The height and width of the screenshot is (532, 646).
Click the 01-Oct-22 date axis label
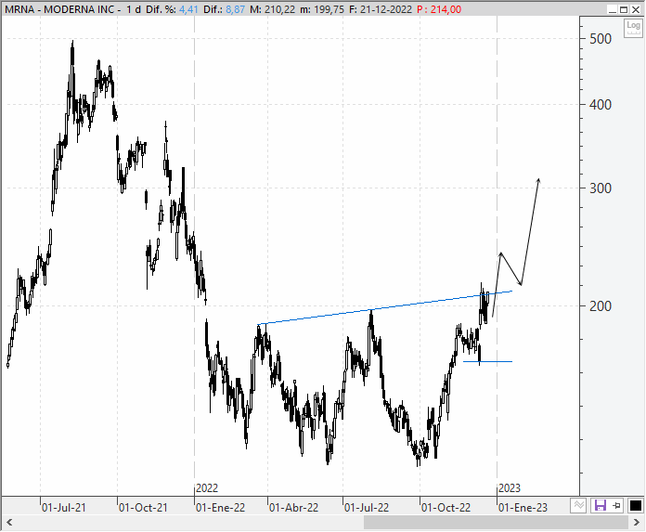(446, 507)
